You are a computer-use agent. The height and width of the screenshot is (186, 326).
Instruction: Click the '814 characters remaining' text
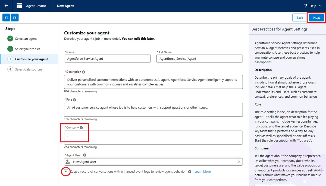click(80, 91)
